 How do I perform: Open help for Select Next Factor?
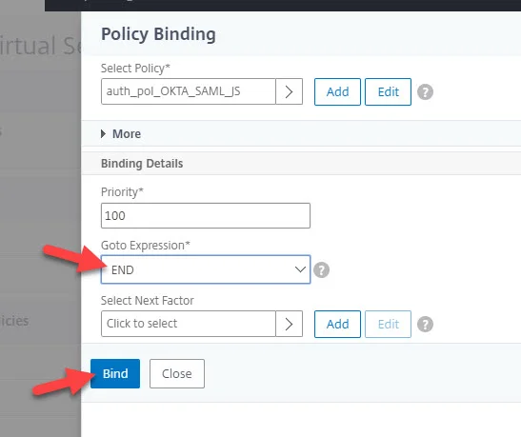[425, 324]
